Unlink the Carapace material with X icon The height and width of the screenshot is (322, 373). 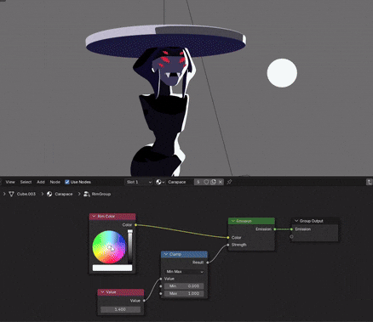(221, 182)
